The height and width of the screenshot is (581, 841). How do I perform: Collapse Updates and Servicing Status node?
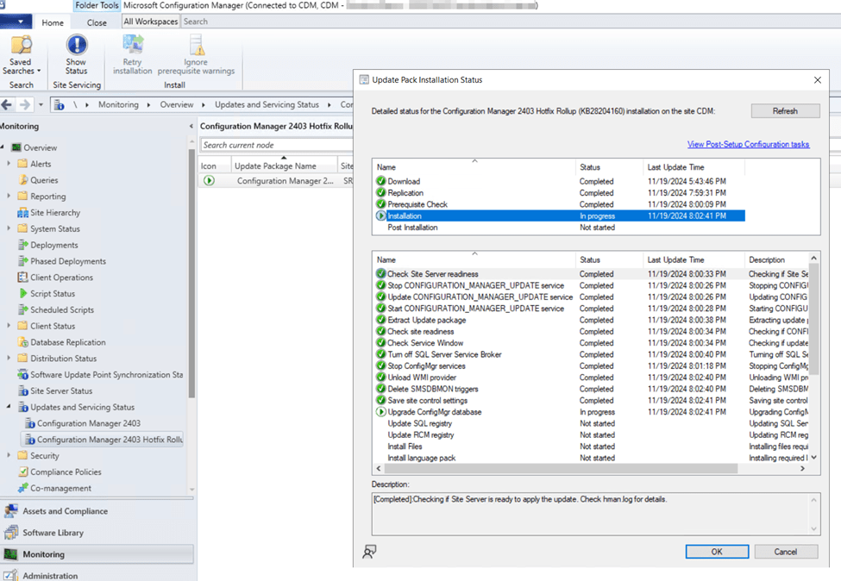(9, 407)
